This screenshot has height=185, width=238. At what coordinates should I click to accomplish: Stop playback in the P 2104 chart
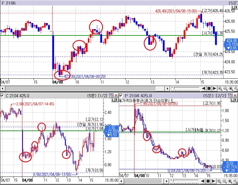pyautogui.click(x=208, y=181)
